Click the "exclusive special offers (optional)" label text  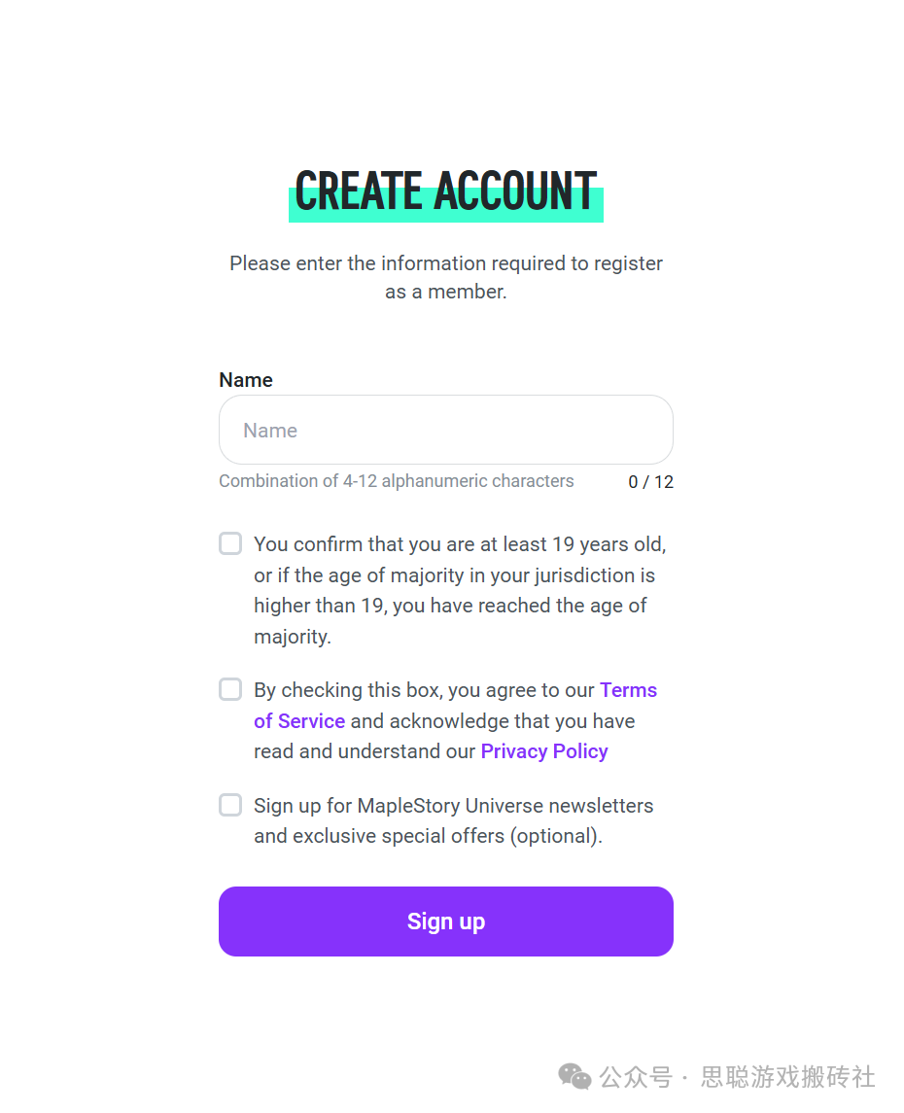[428, 836]
